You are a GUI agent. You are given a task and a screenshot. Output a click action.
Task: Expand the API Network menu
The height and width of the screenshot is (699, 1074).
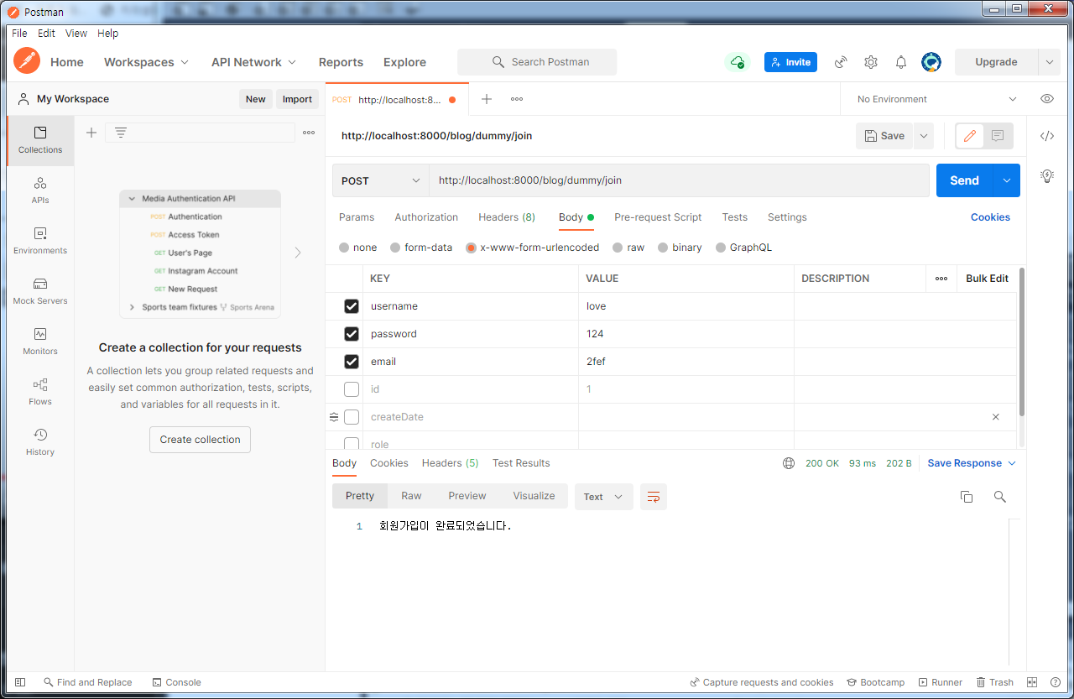coord(254,62)
